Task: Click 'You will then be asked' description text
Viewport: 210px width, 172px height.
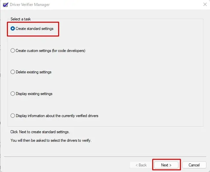Action: click(51, 140)
